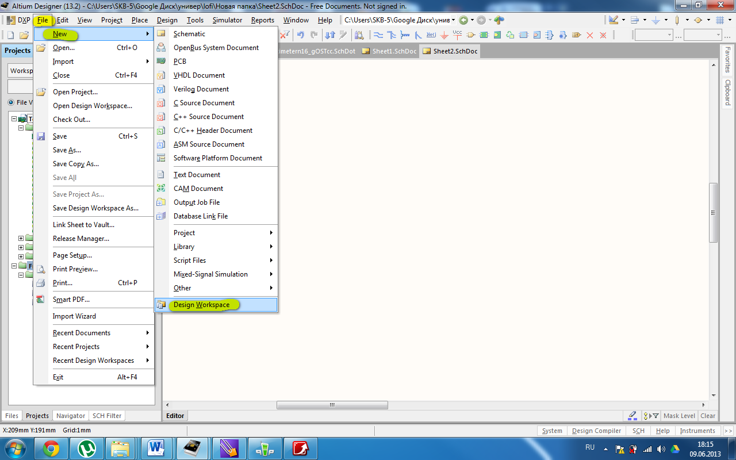Switch to the Navigator panel tab
The width and height of the screenshot is (736, 460).
tap(71, 416)
